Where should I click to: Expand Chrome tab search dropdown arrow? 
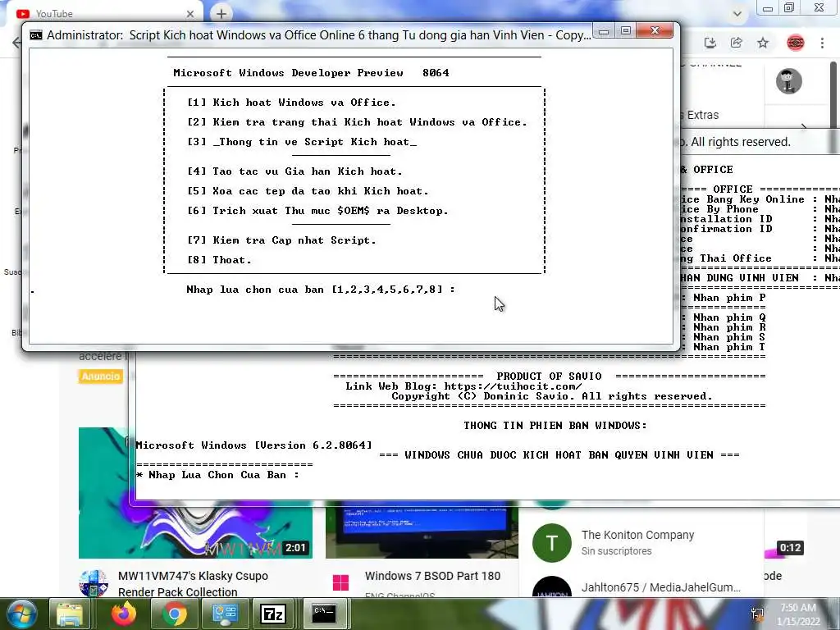pyautogui.click(x=737, y=14)
